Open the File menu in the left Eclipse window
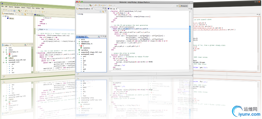This screenshot has height=119, width=262. click(x=2, y=6)
